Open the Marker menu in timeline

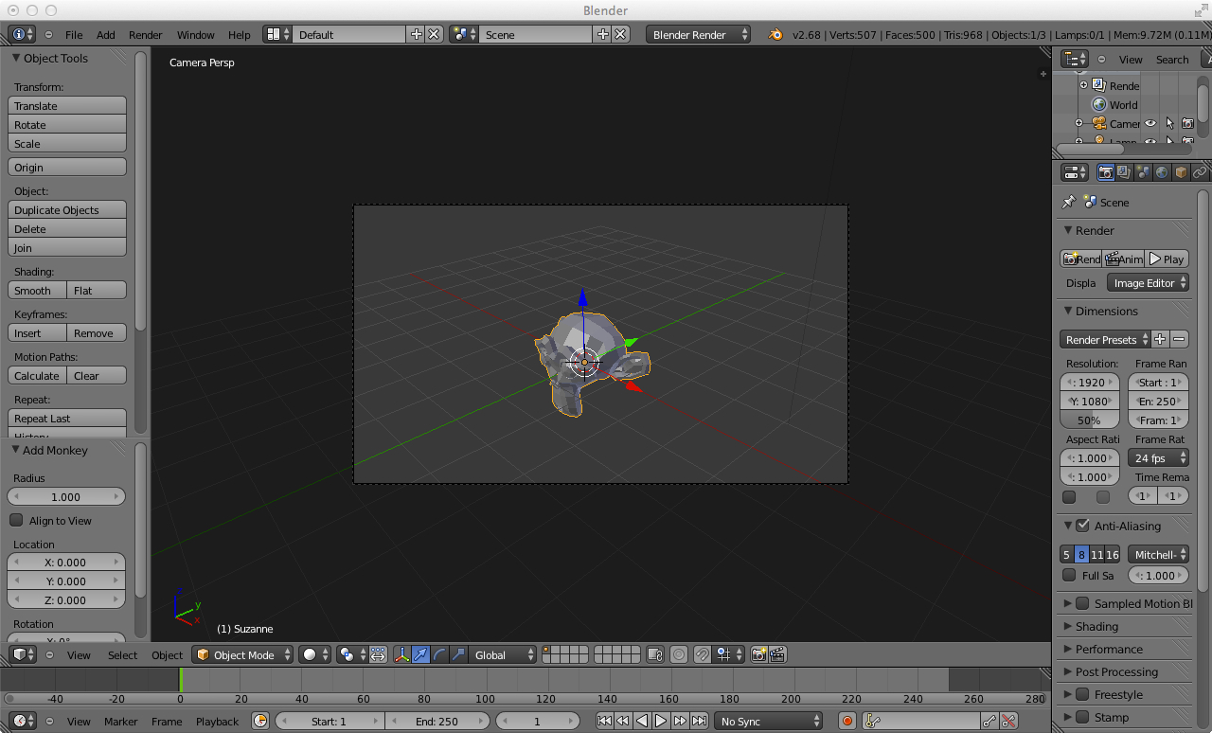pyautogui.click(x=121, y=721)
